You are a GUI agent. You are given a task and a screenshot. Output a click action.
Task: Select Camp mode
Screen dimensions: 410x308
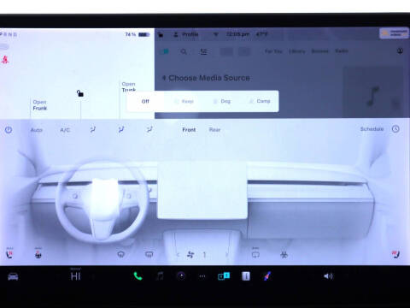click(x=260, y=101)
